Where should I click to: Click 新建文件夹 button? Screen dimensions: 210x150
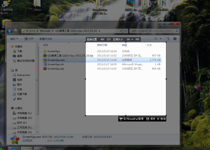coord(46,39)
